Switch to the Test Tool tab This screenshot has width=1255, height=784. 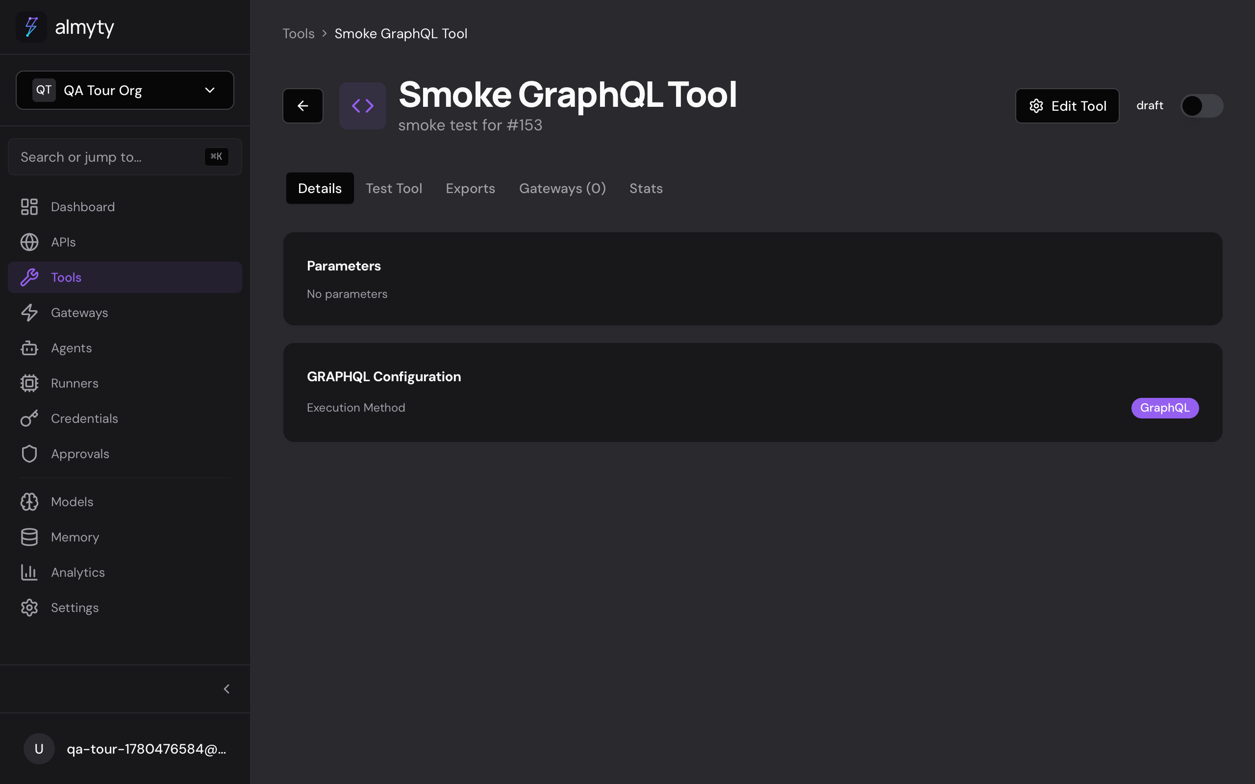(x=394, y=188)
